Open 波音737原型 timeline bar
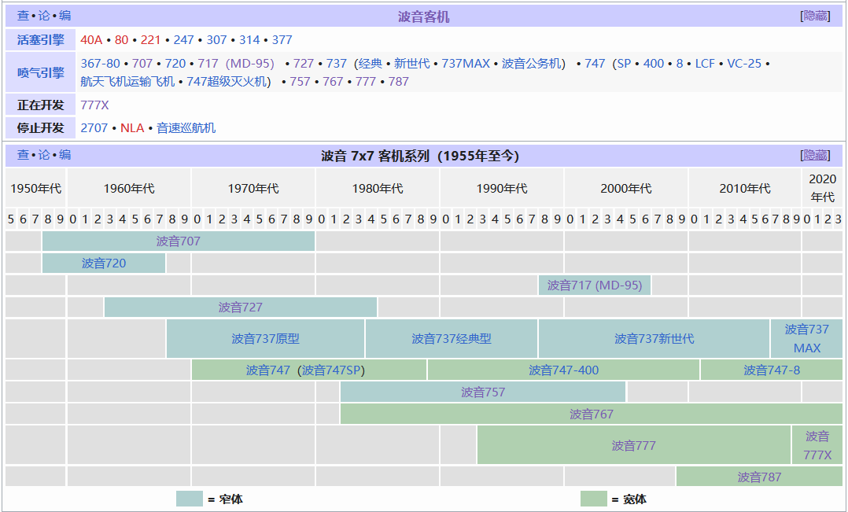Viewport: 848px width, 512px height. pyautogui.click(x=266, y=339)
